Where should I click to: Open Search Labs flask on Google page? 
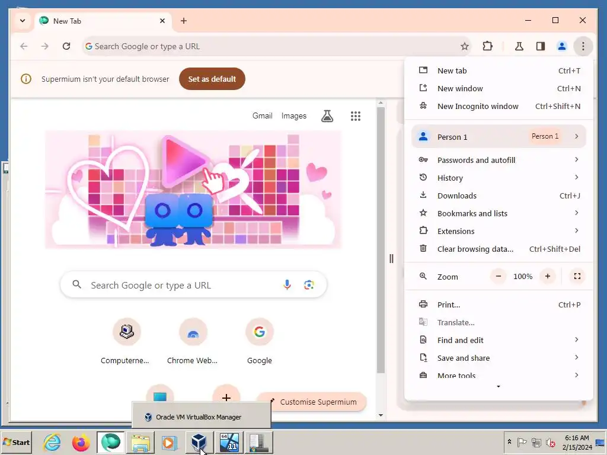coord(327,116)
